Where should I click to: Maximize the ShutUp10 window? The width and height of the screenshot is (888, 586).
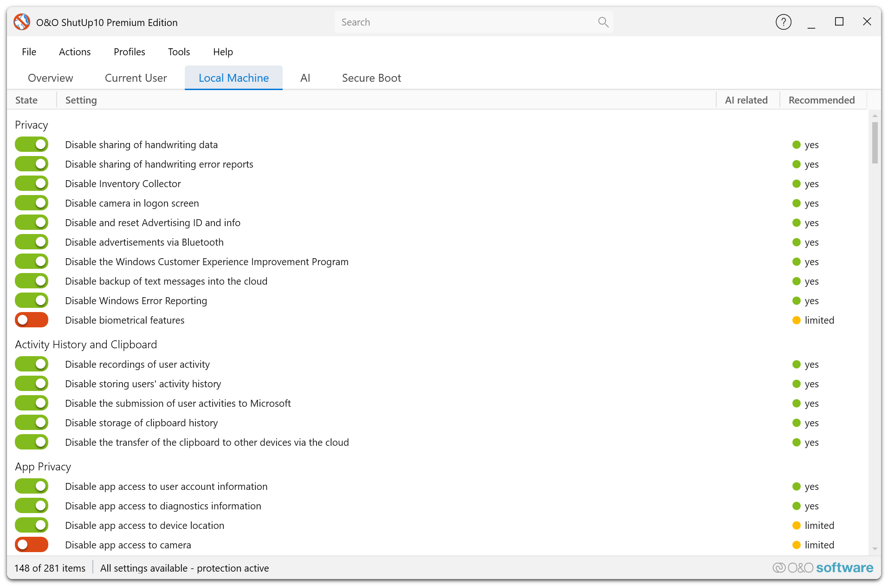pyautogui.click(x=839, y=21)
